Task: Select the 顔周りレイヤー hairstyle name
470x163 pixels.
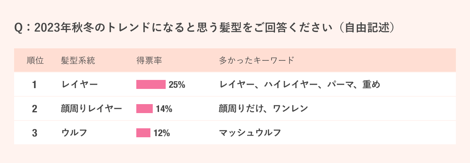Action: tap(92, 109)
